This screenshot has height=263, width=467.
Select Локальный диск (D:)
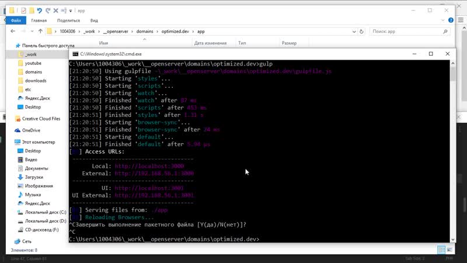(x=46, y=221)
